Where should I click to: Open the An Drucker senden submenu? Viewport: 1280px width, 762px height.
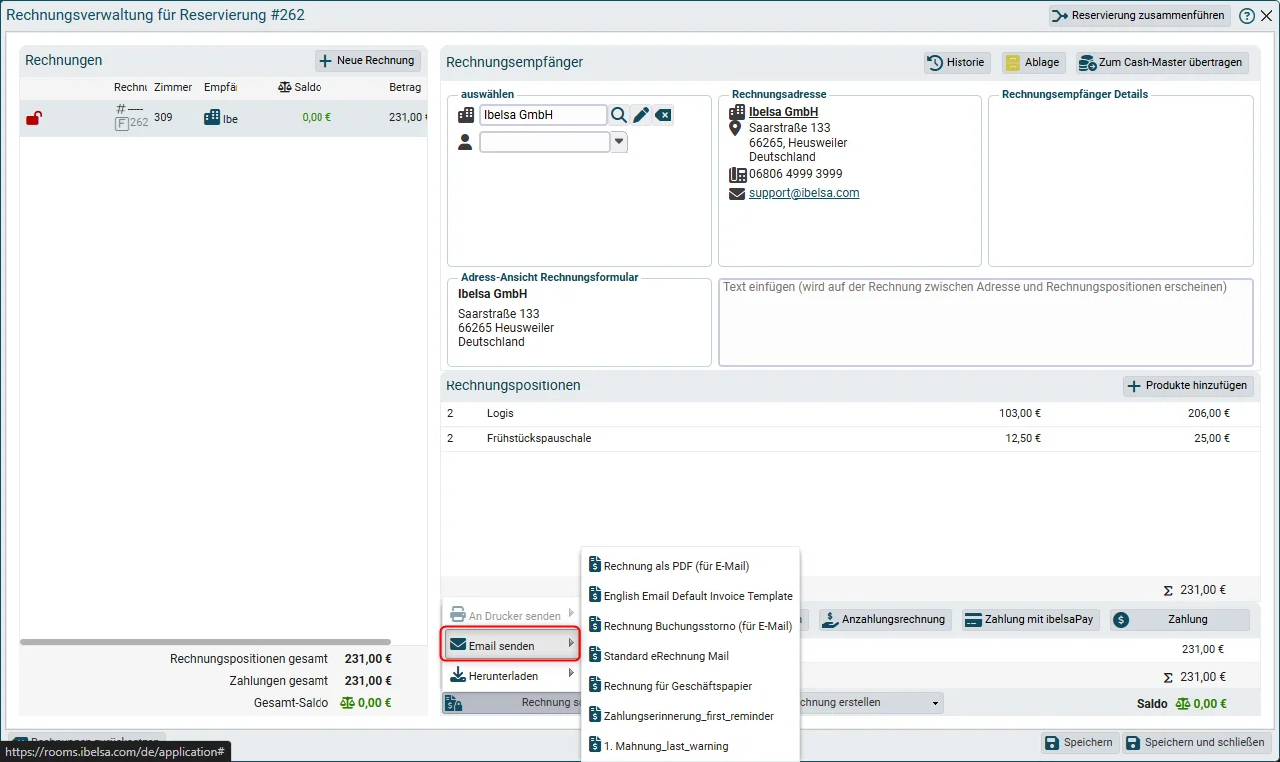511,616
